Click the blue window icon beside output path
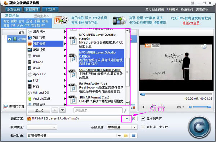The image size is (216, 142). tap(134, 136)
